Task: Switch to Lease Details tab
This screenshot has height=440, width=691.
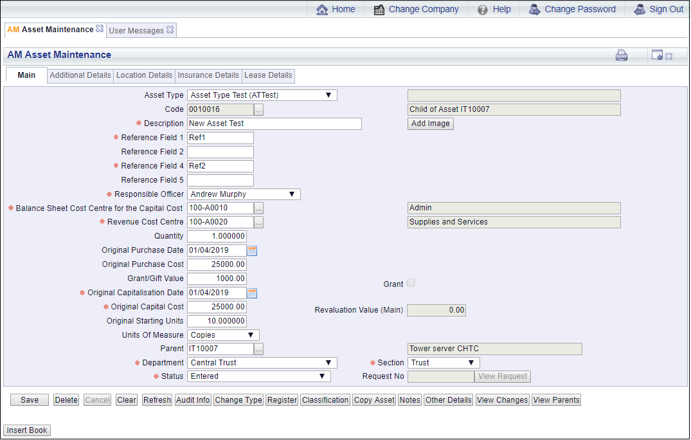Action: (268, 75)
